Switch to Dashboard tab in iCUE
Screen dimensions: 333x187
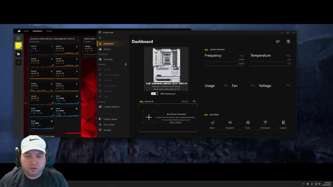(37, 31)
